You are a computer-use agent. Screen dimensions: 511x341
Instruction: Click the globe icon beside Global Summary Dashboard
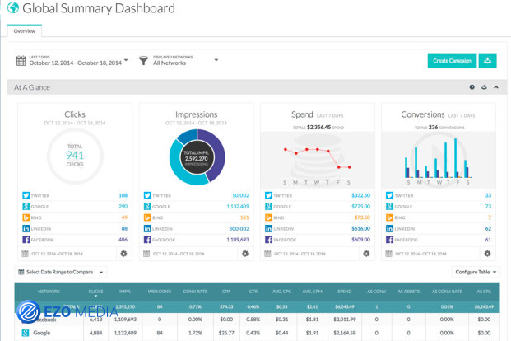point(13,7)
